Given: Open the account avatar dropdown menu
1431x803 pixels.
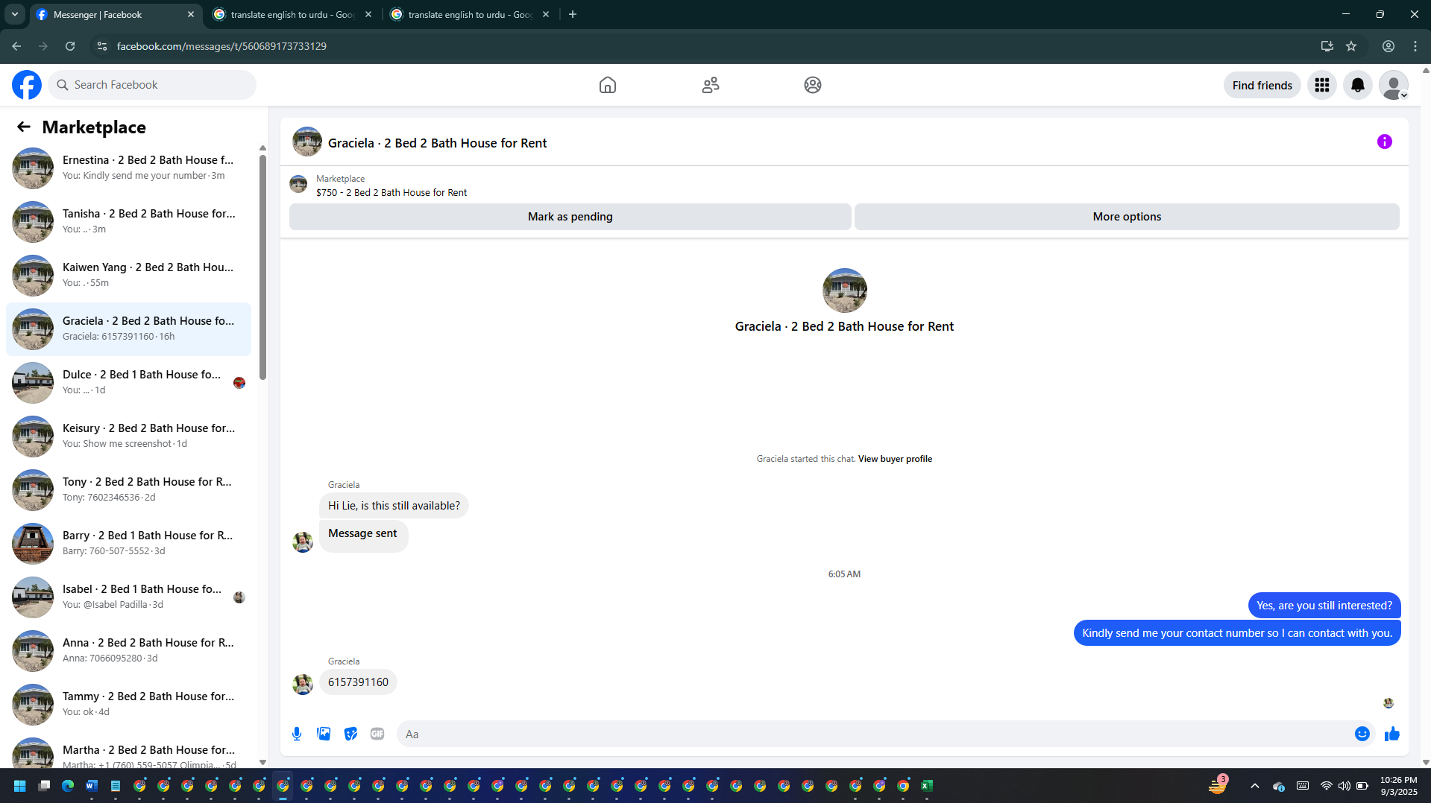Looking at the screenshot, I should (x=1394, y=85).
